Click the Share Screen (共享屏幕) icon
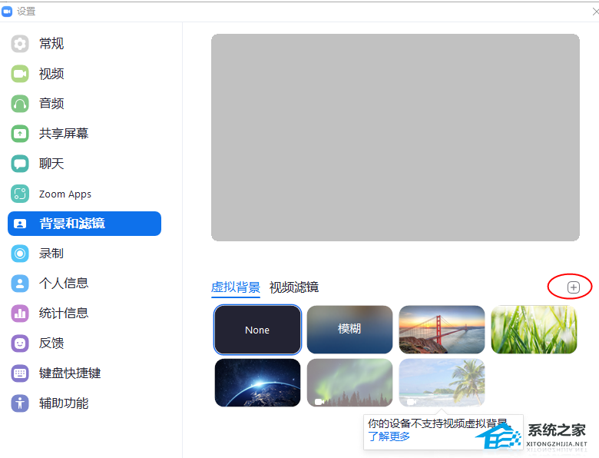The width and height of the screenshot is (599, 458). 20,134
